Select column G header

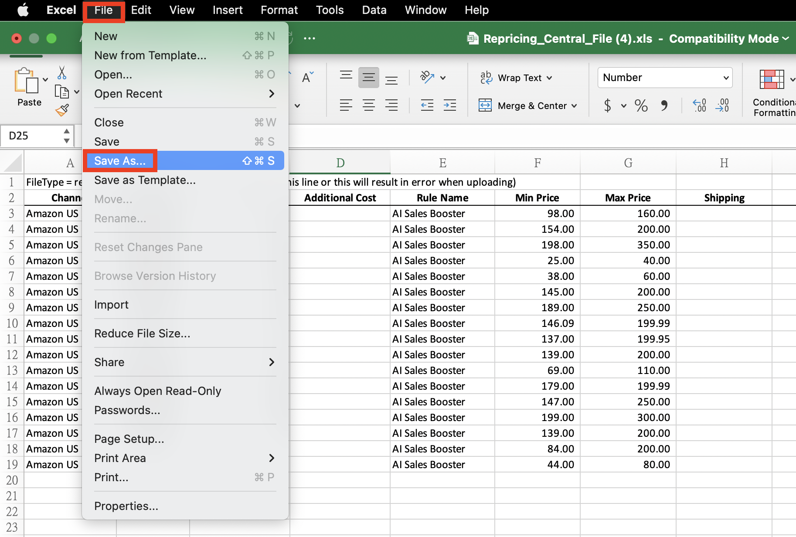628,163
